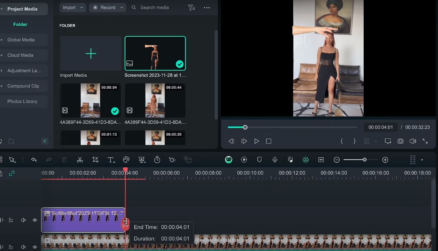The image size is (438, 251).
Task: Select the purple Screenshot clip on timeline
Action: coord(83,220)
